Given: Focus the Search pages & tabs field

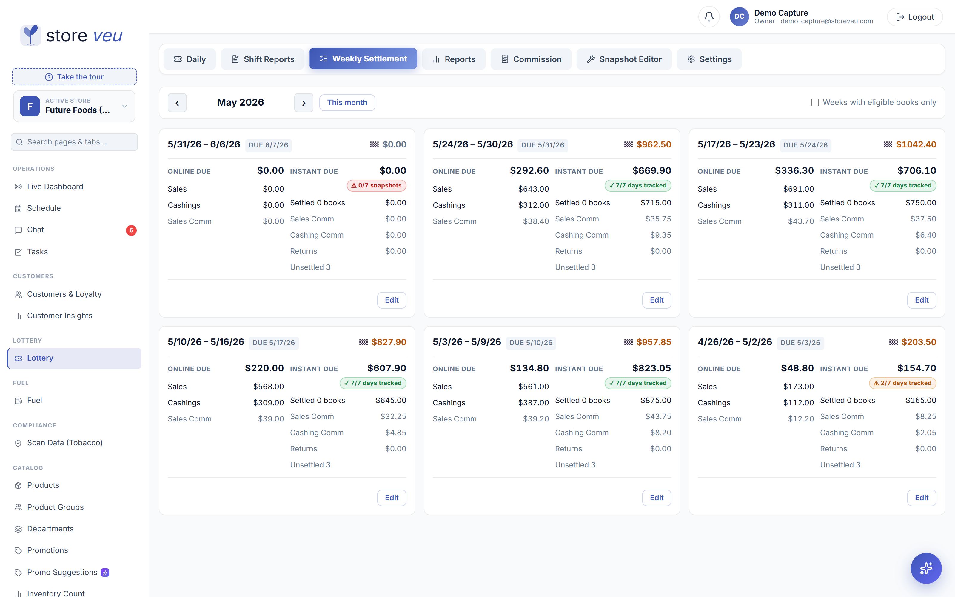Looking at the screenshot, I should coord(74,142).
